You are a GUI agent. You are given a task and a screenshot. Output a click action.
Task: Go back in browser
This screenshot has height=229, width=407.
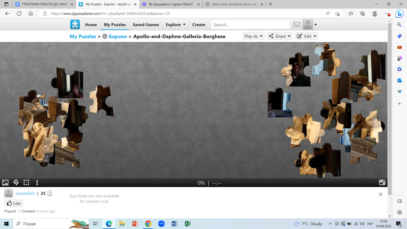pos(7,14)
